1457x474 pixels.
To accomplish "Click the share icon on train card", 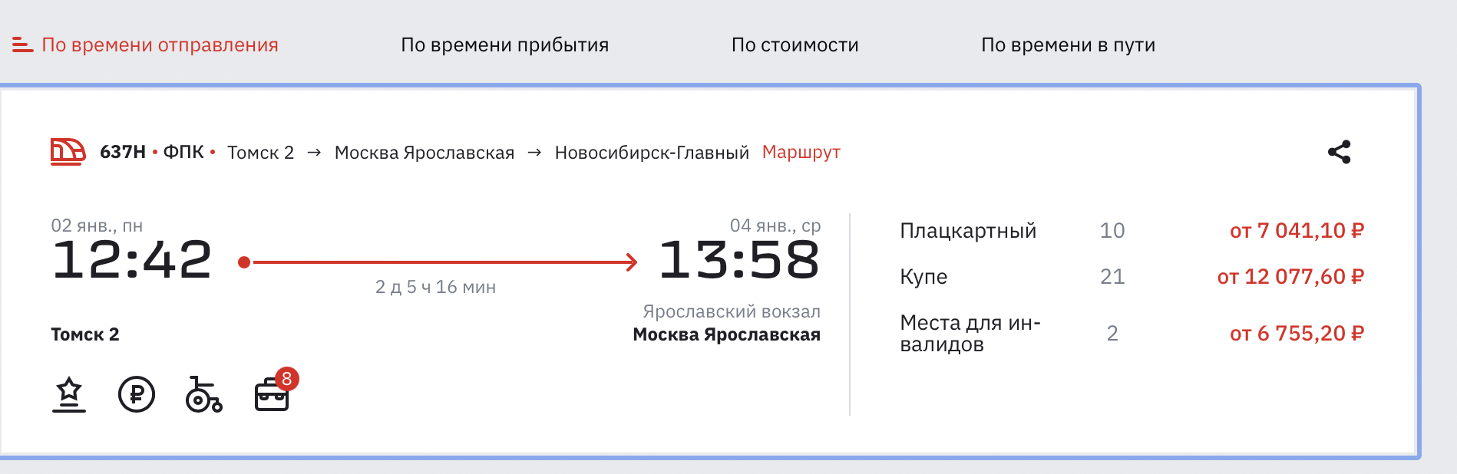I will click(1339, 152).
